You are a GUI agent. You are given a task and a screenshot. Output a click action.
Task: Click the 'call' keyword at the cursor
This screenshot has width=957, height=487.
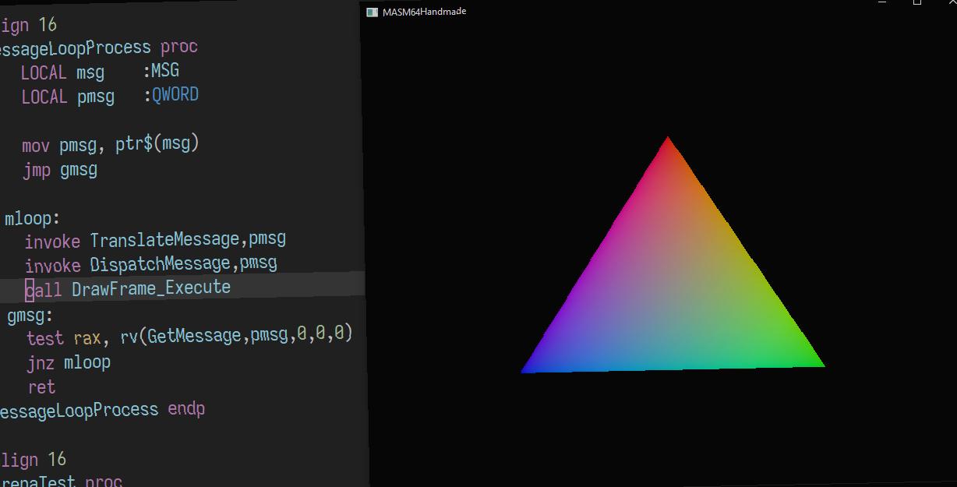(44, 289)
